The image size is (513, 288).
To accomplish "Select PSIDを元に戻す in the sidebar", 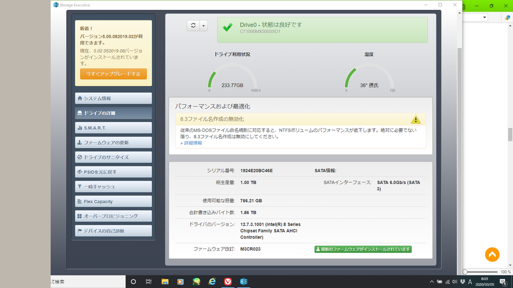I will pyautogui.click(x=113, y=172).
